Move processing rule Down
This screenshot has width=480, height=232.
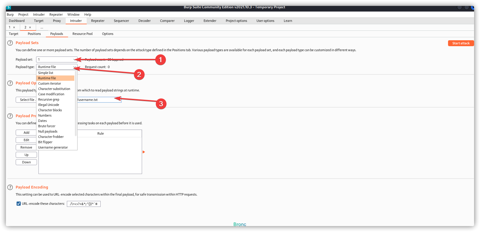pos(26,162)
